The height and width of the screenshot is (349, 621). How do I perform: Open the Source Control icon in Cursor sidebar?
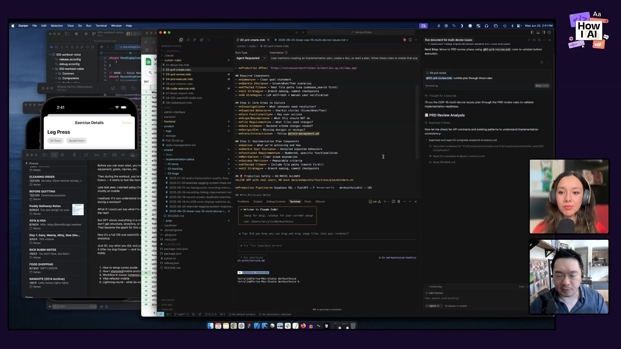[x=195, y=40]
